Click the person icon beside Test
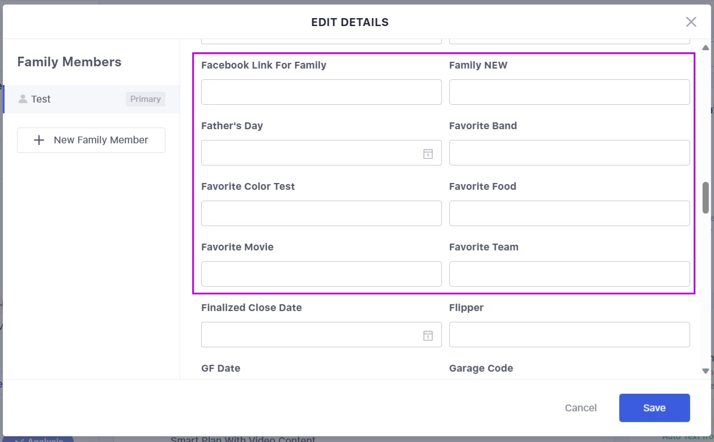714x442 pixels. coord(23,99)
